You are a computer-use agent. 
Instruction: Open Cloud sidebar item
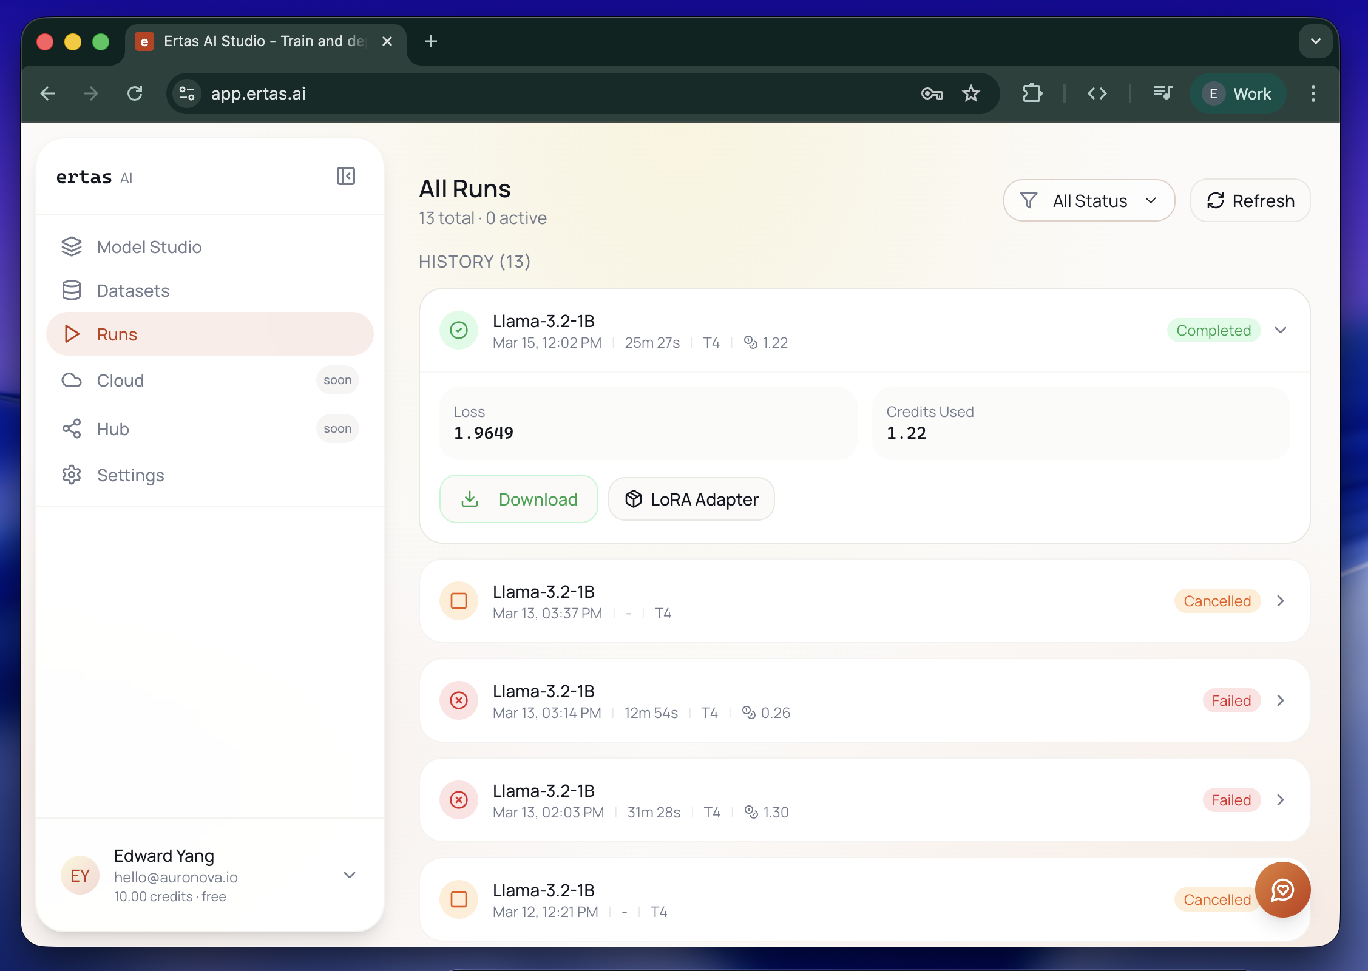click(x=209, y=381)
